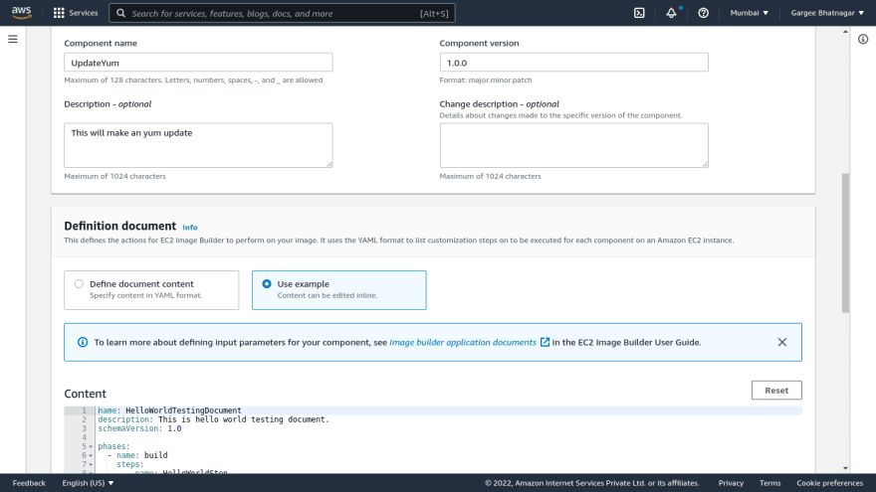The image size is (876, 492).
Task: Open the external link icon after documents
Action: tap(545, 342)
